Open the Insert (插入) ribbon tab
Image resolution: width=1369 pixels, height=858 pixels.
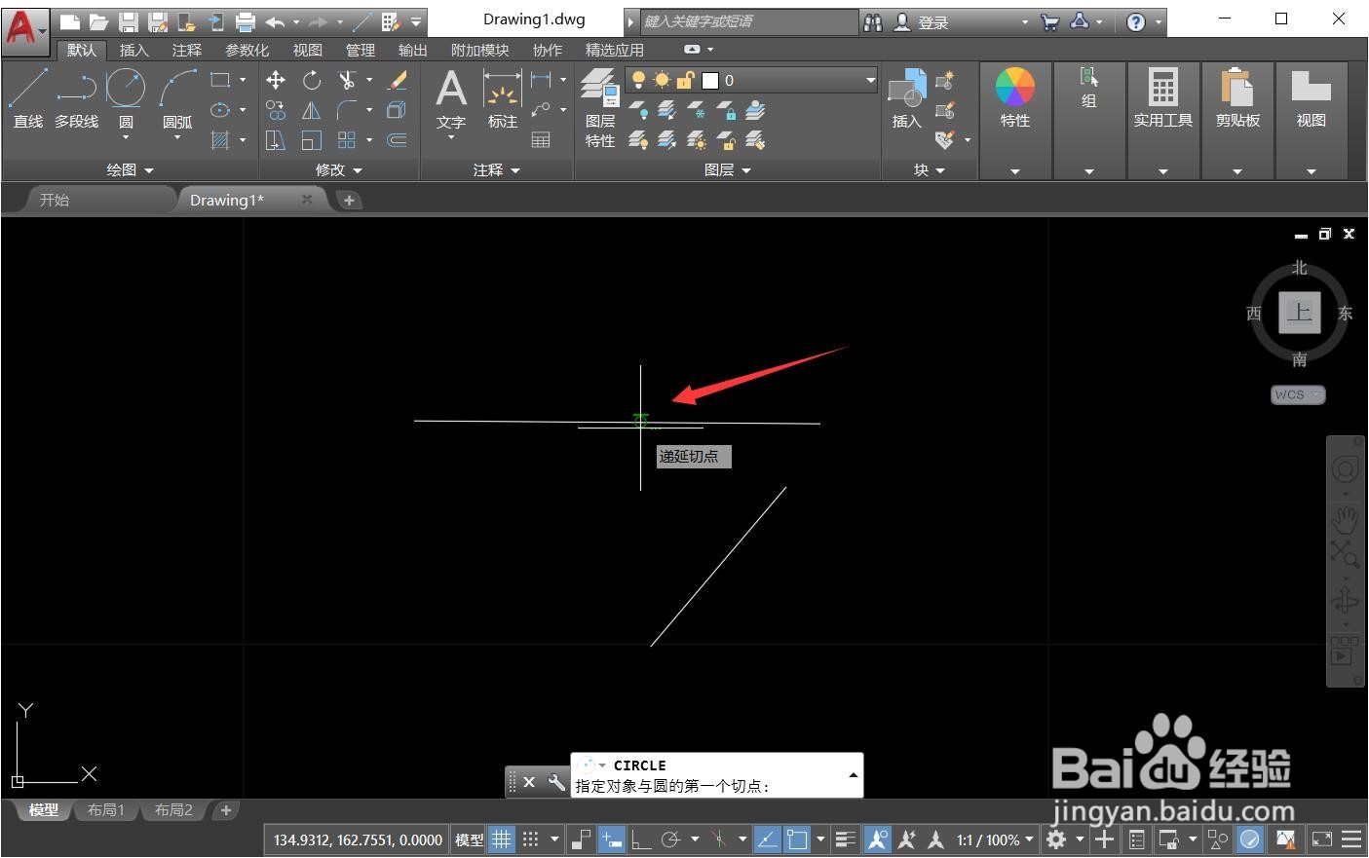pyautogui.click(x=133, y=50)
